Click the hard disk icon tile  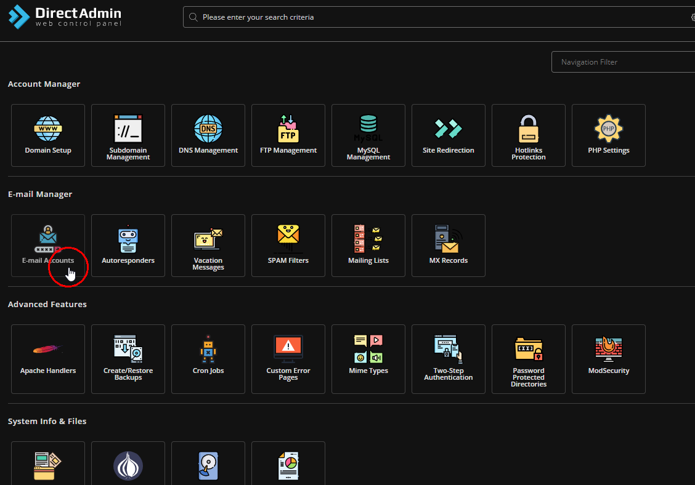tap(208, 463)
